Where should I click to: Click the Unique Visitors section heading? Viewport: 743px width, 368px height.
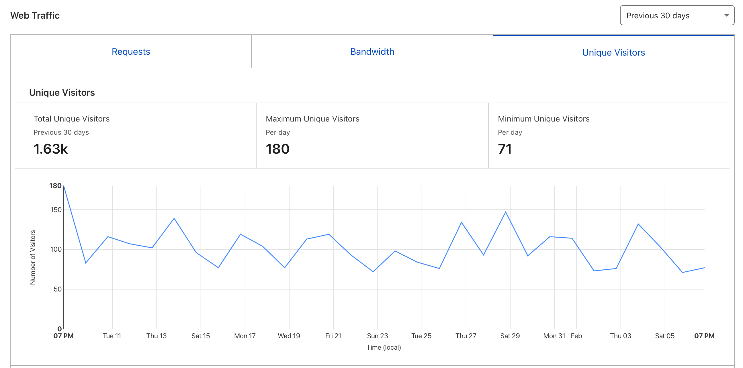click(x=62, y=93)
